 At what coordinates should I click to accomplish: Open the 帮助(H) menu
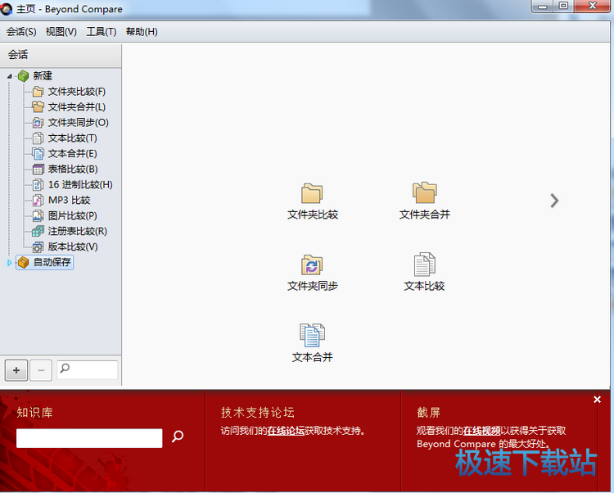click(142, 32)
